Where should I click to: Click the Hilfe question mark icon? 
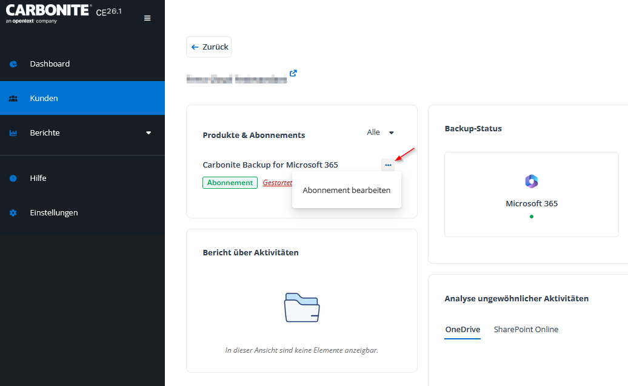(x=13, y=178)
